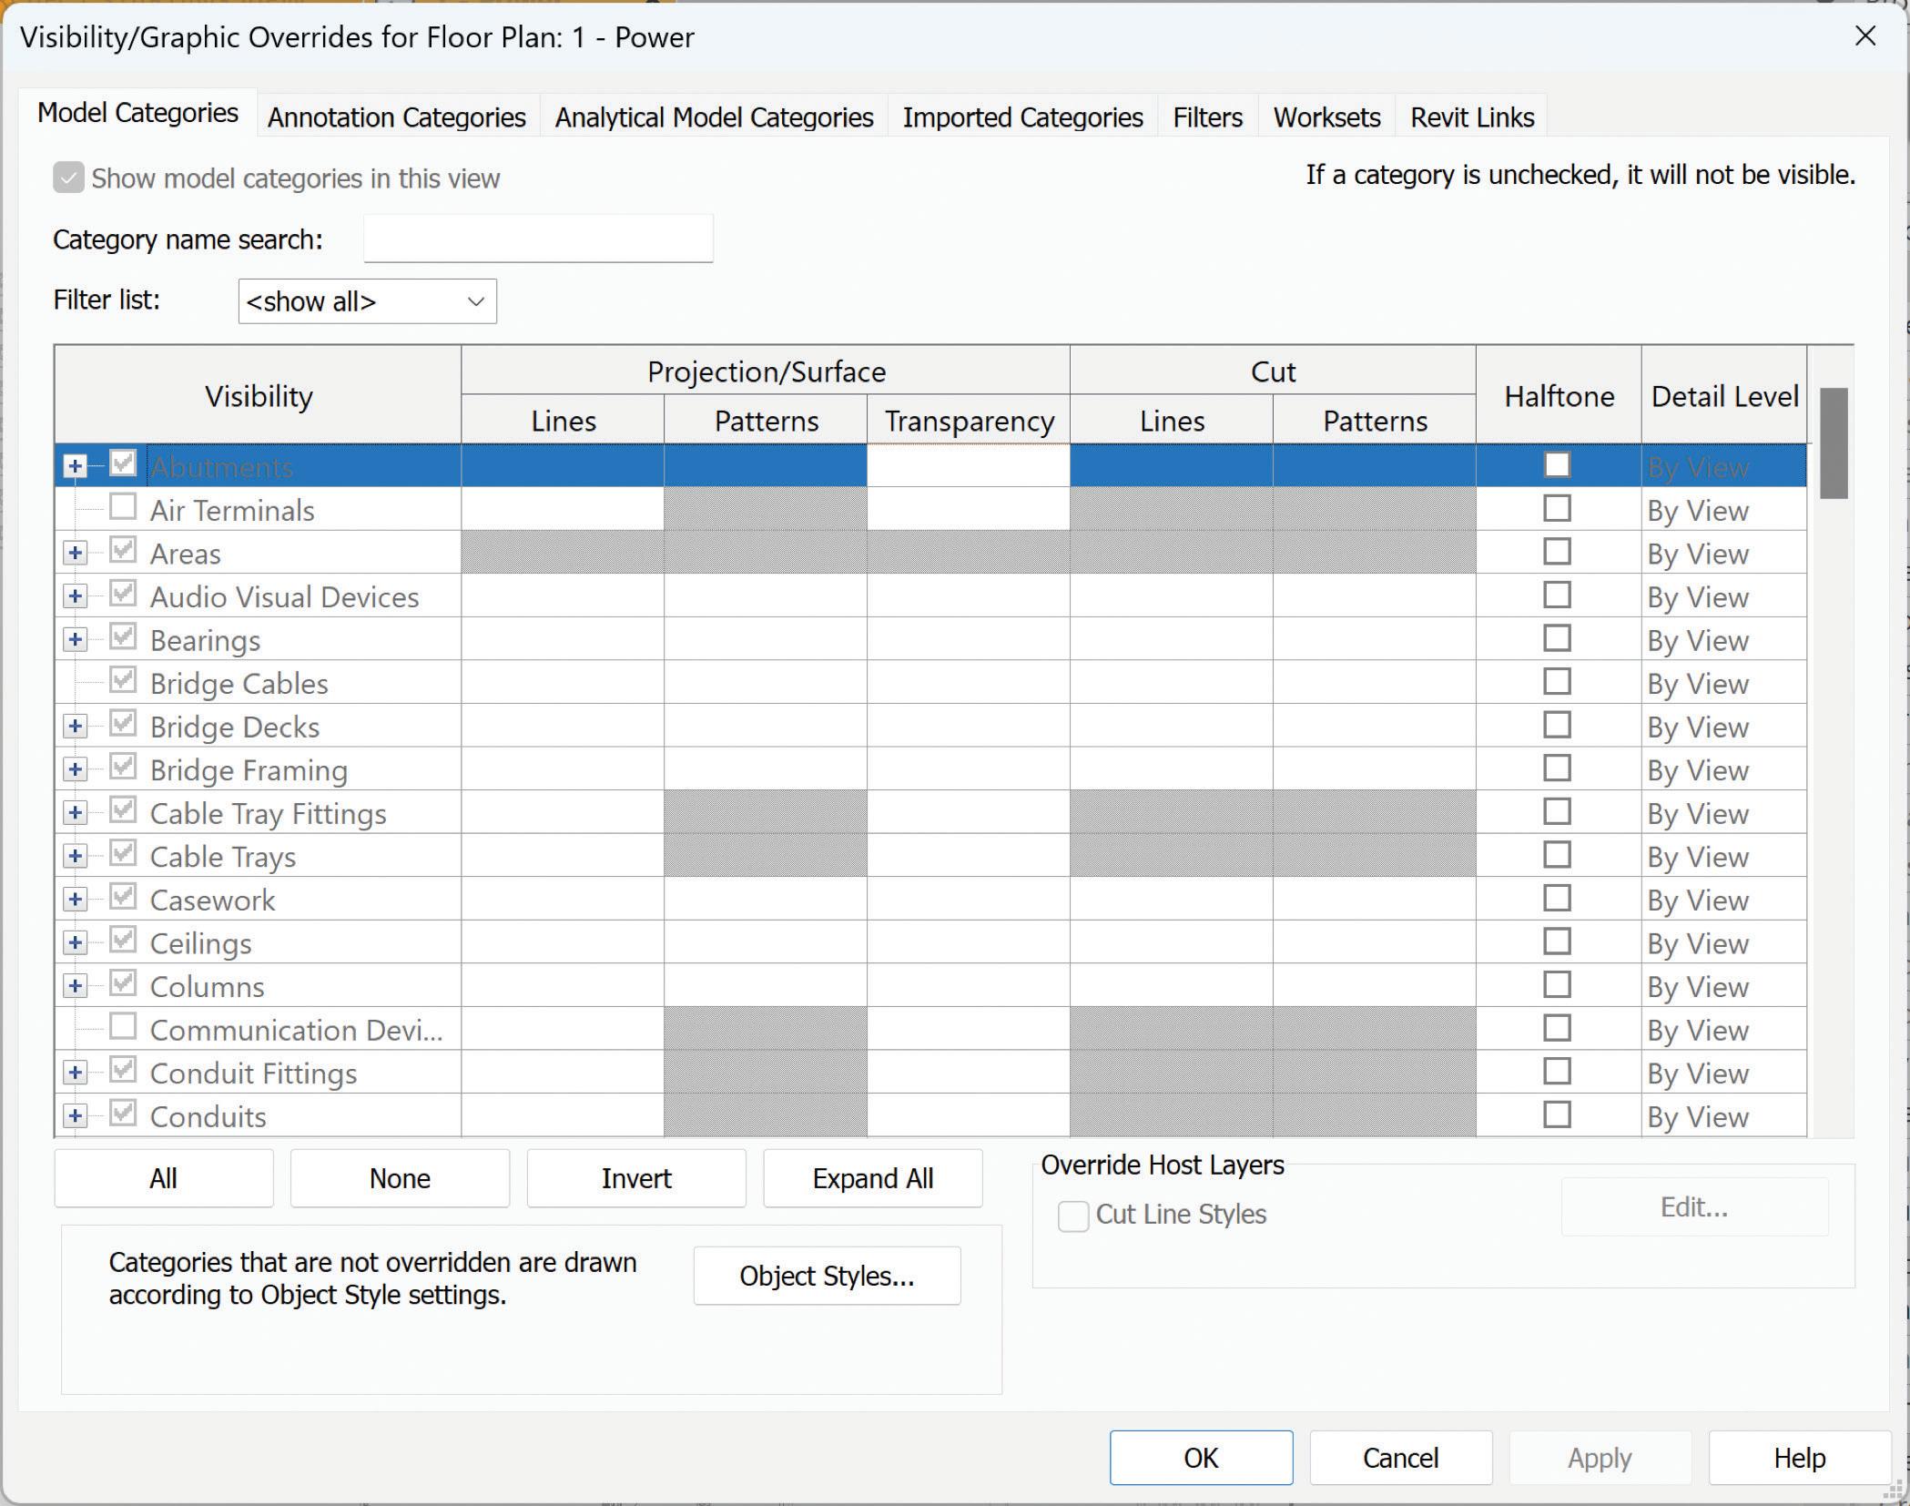Open the Filter list dropdown
1910x1506 pixels.
click(x=367, y=301)
